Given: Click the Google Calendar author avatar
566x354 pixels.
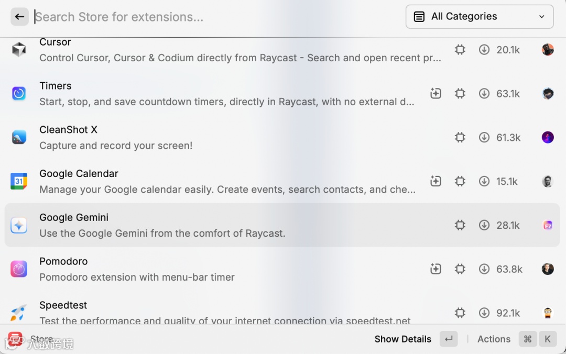Looking at the screenshot, I should point(548,181).
